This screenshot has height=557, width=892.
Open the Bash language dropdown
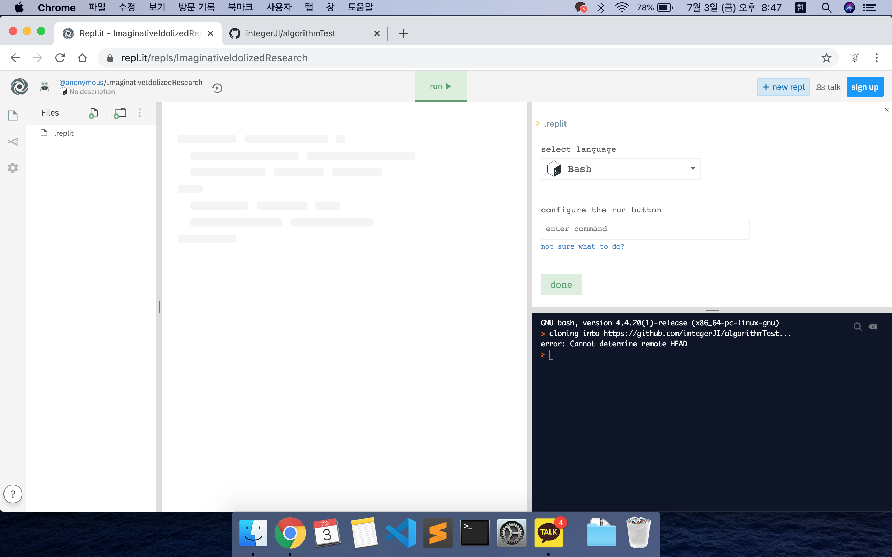[620, 169]
